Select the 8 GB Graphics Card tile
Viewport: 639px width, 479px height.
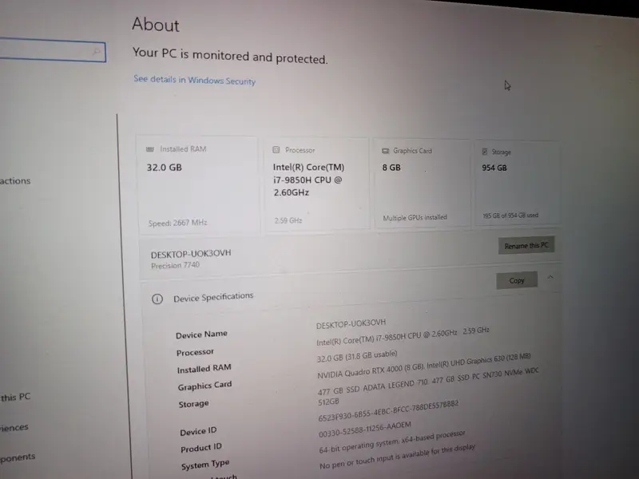coord(423,183)
